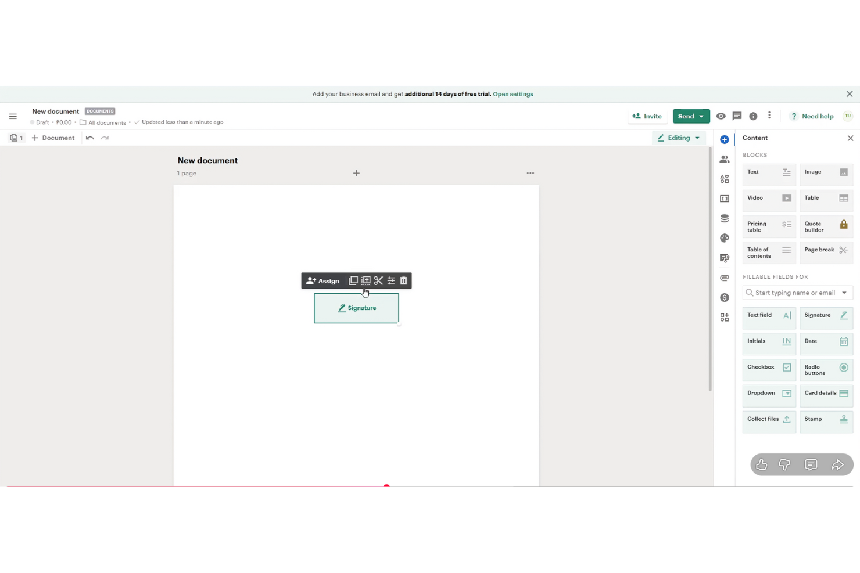Open field properties sliders icon

[391, 281]
